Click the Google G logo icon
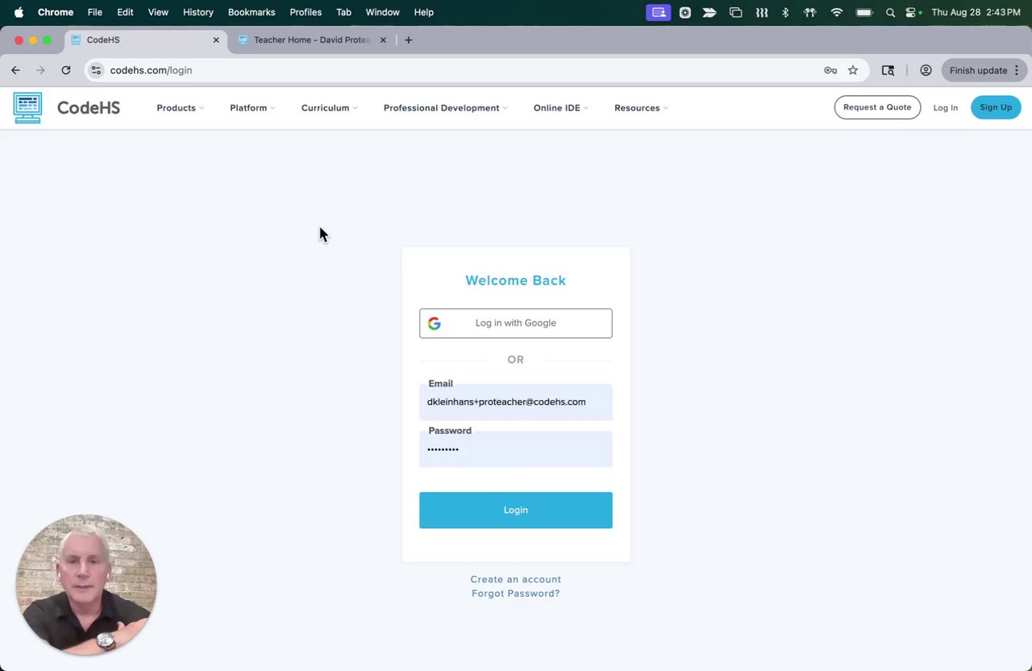The width and height of the screenshot is (1032, 671). pos(435,323)
